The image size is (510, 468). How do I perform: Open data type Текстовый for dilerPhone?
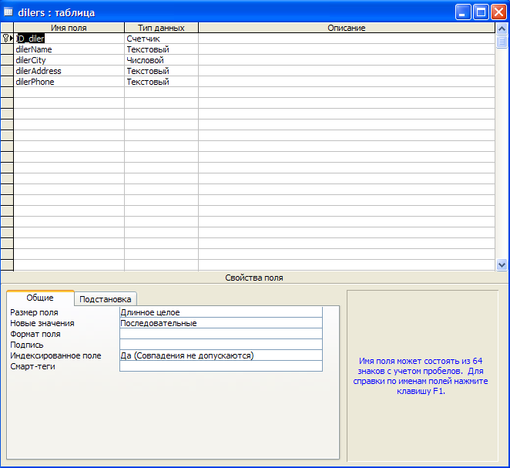click(161, 82)
